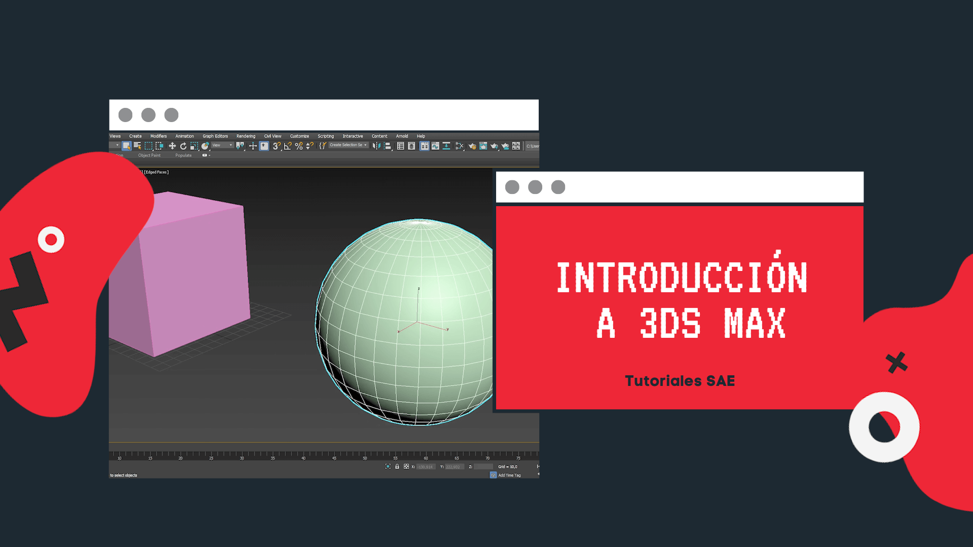
Task: Toggle the Percent Snap icon
Action: coord(298,146)
